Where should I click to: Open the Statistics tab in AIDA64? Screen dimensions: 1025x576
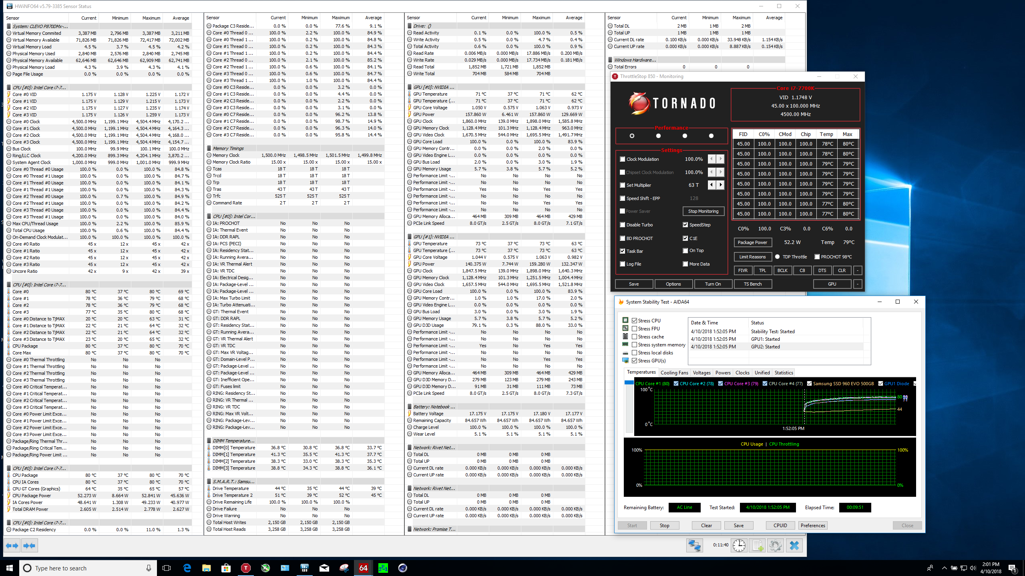click(x=784, y=373)
